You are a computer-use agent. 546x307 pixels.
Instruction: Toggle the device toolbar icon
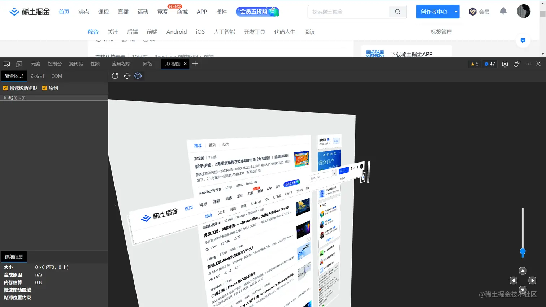(18, 64)
